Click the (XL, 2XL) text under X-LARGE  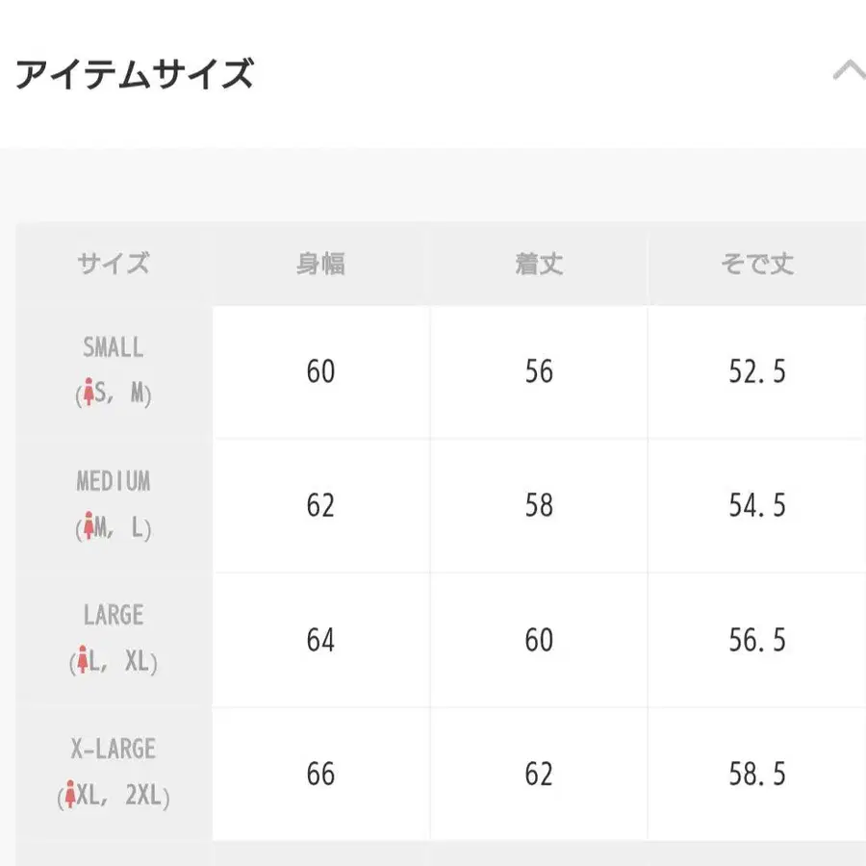click(113, 797)
